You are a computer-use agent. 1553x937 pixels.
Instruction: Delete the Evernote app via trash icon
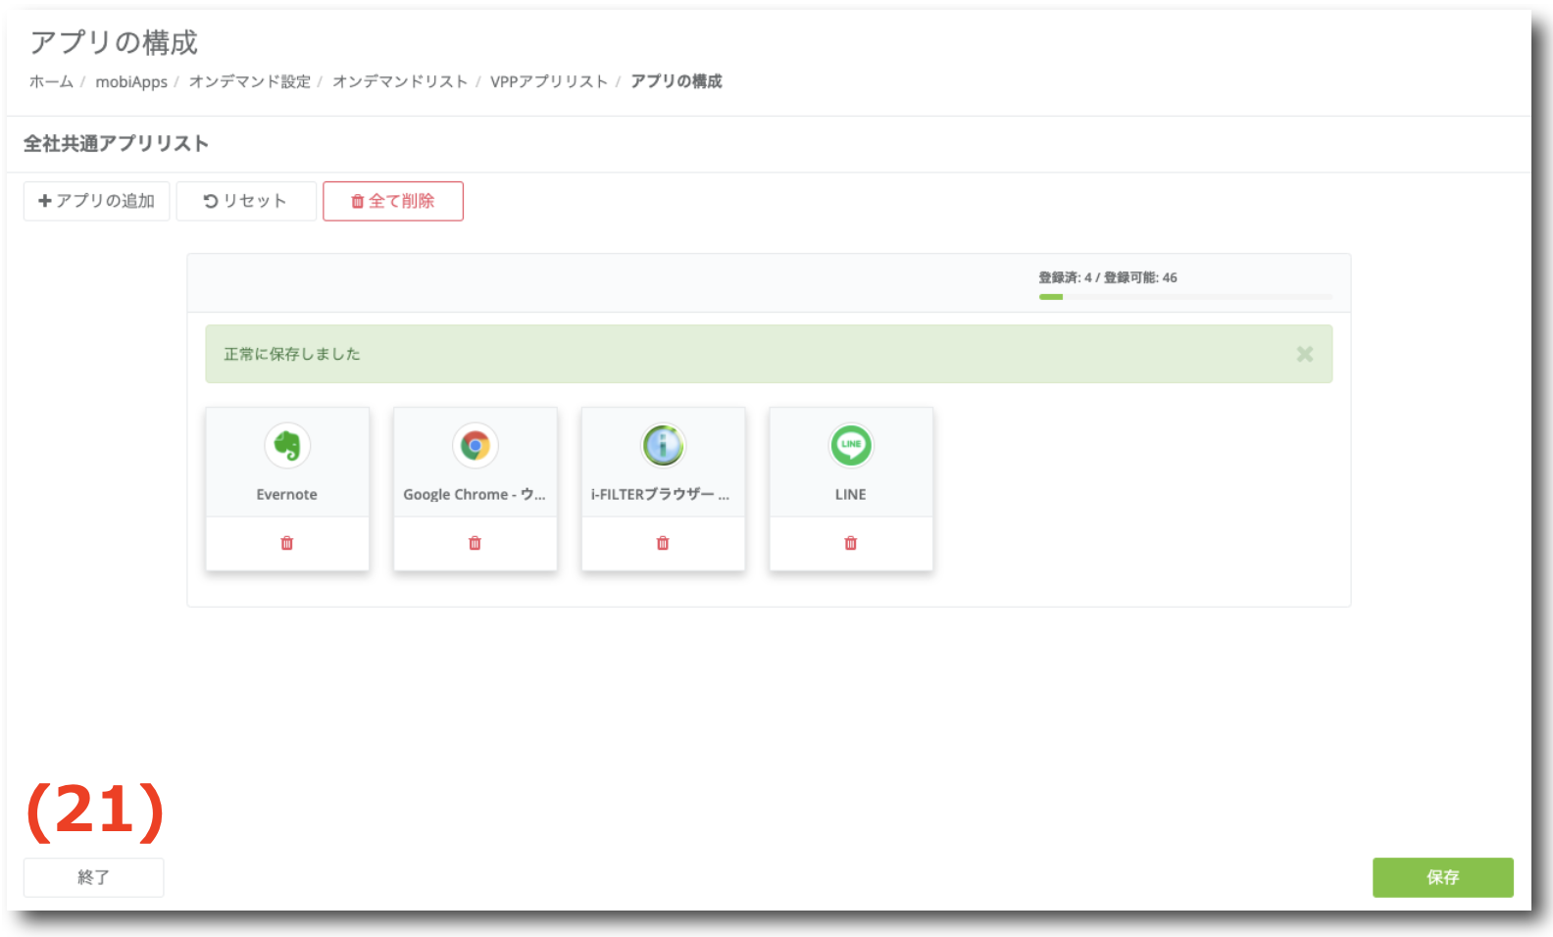[x=287, y=543]
